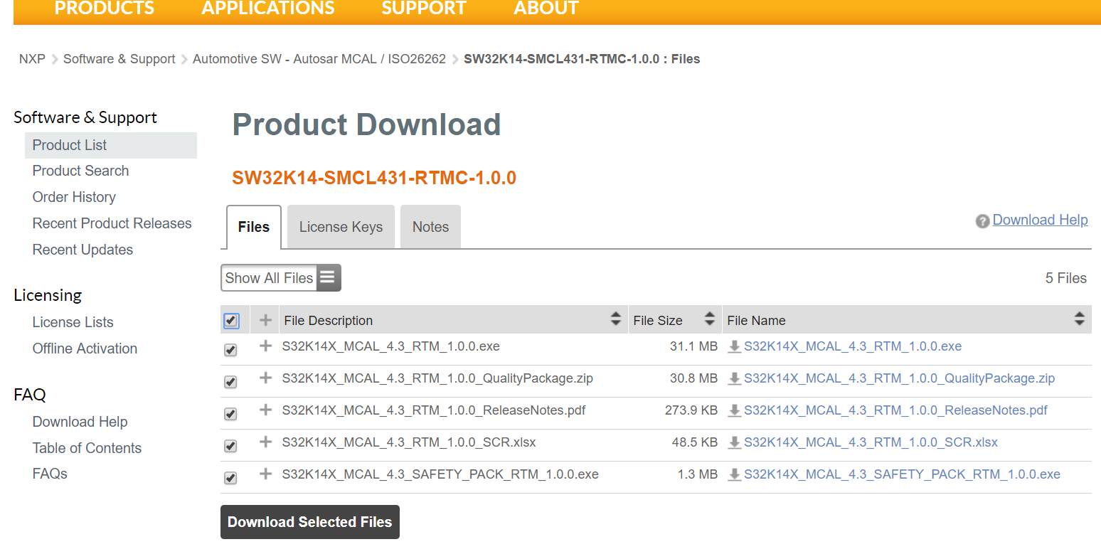Click the 31.1 MB file size cell

coord(693,346)
